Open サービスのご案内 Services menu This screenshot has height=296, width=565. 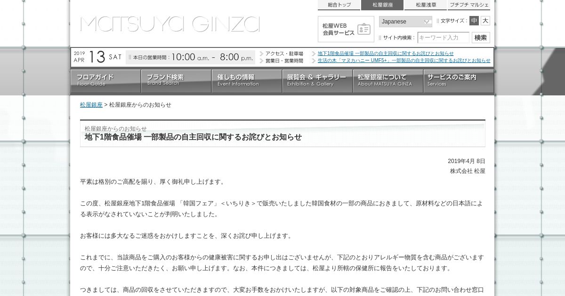[459, 81]
